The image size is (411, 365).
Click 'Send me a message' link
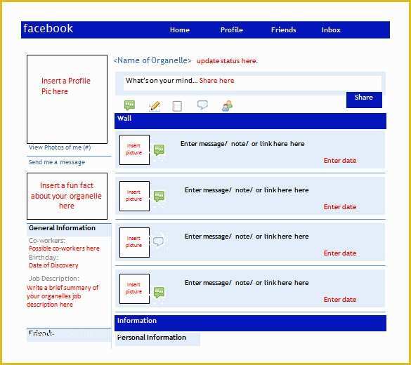tap(57, 162)
